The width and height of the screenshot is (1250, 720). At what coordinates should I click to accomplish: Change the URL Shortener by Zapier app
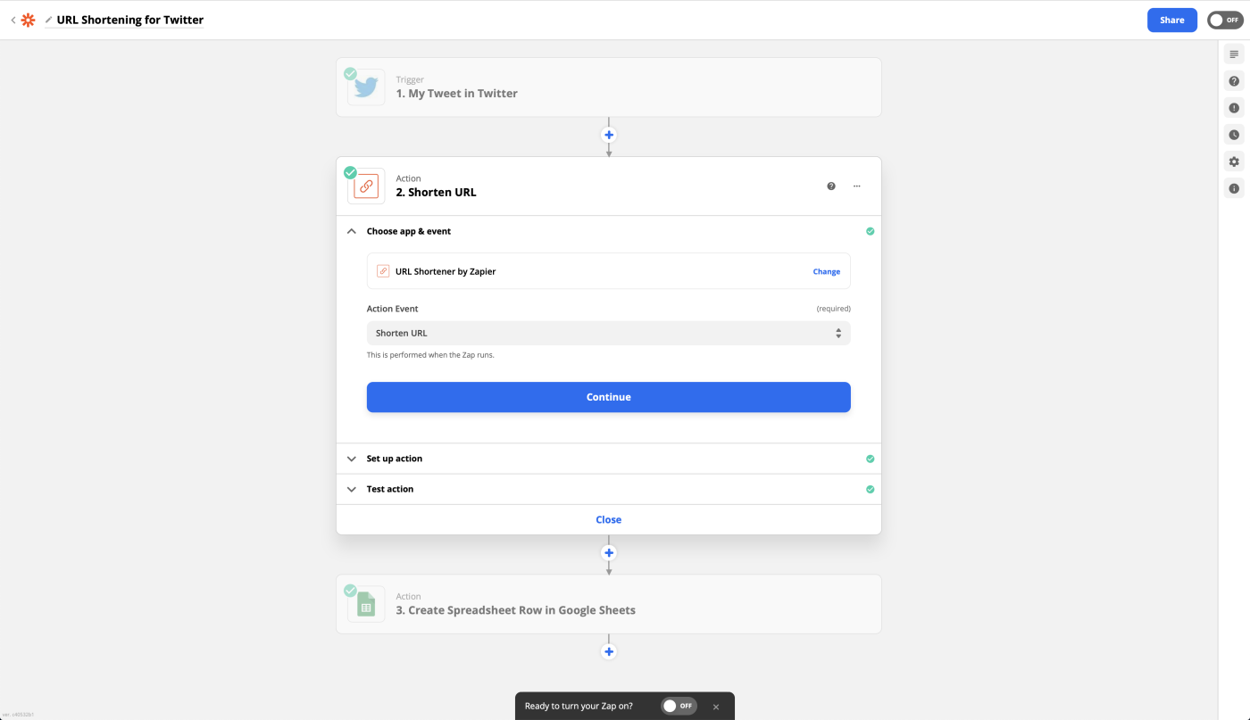tap(826, 271)
